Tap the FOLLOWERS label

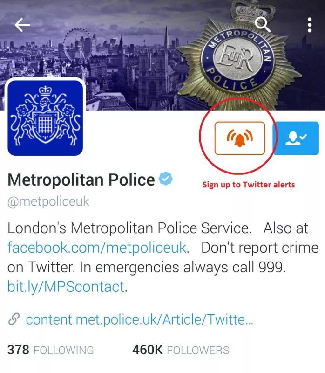(198, 351)
